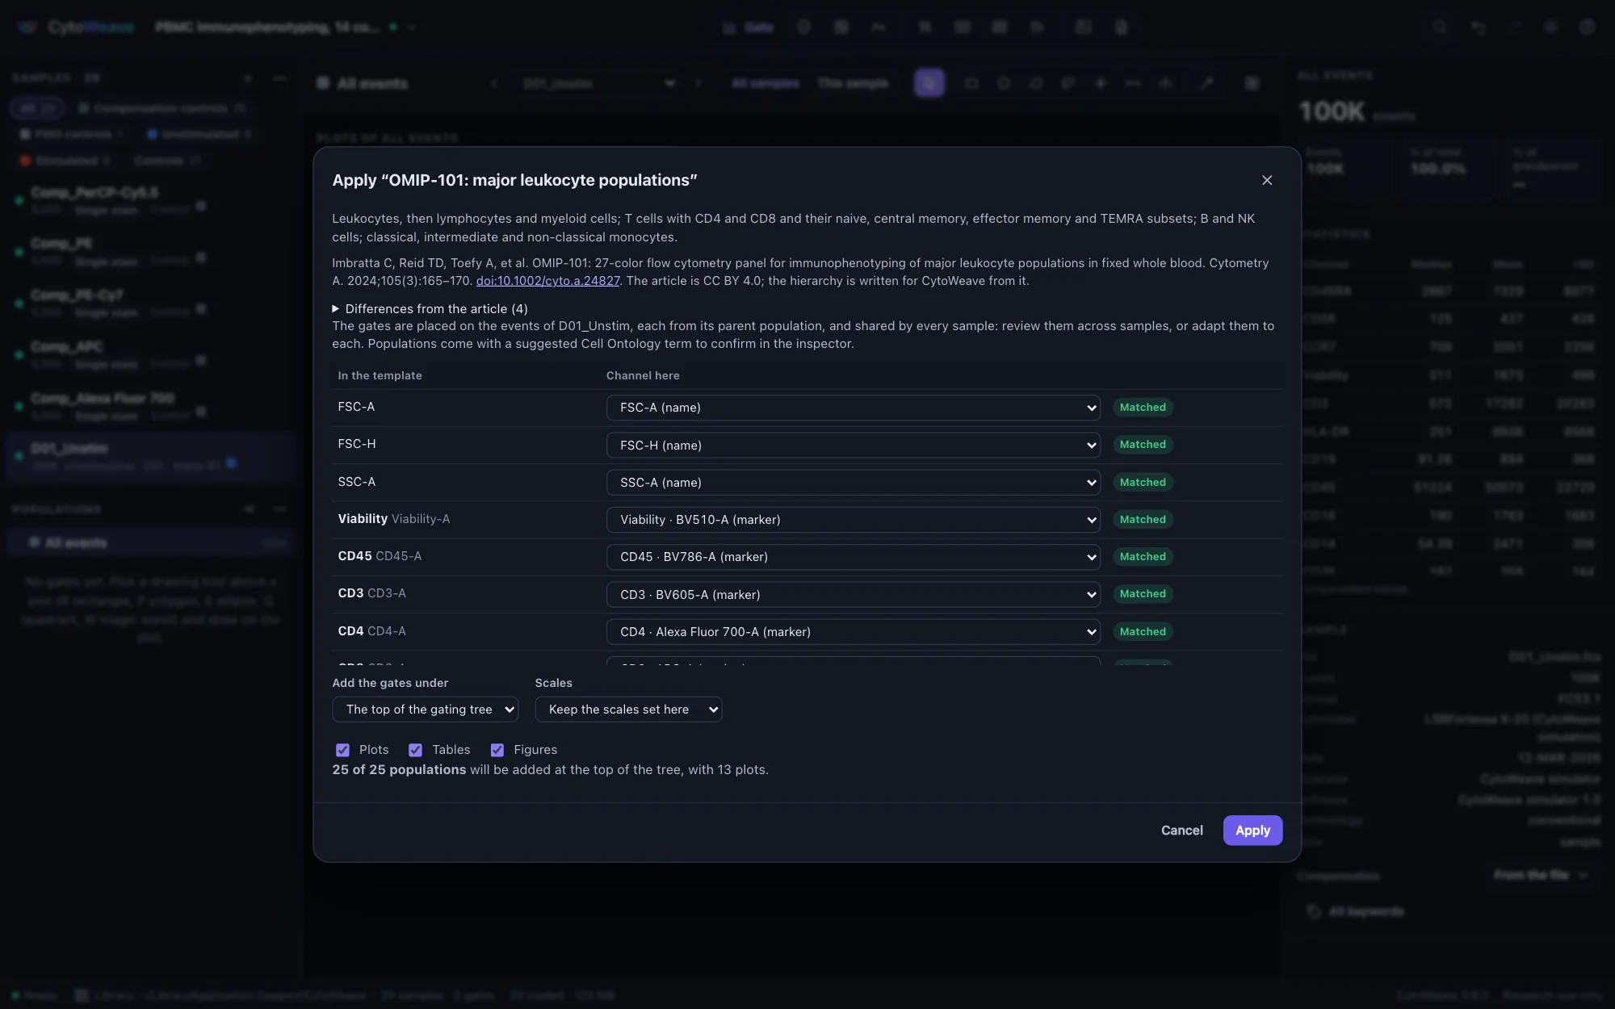Click the Matched badge in SSC-A row
Screen dimensions: 1615x1009
point(1143,483)
